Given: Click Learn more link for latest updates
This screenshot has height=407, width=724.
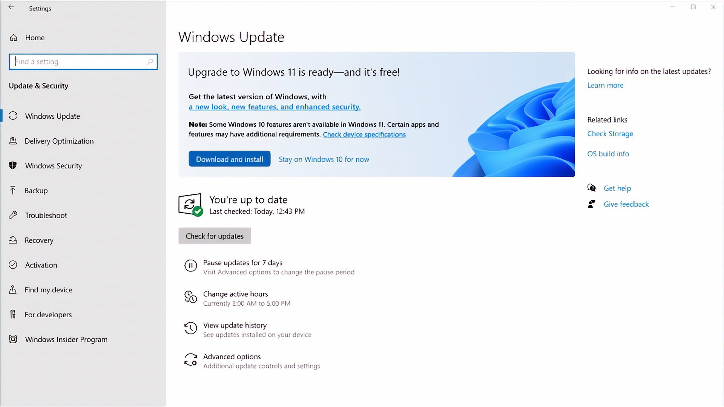Looking at the screenshot, I should tap(605, 85).
